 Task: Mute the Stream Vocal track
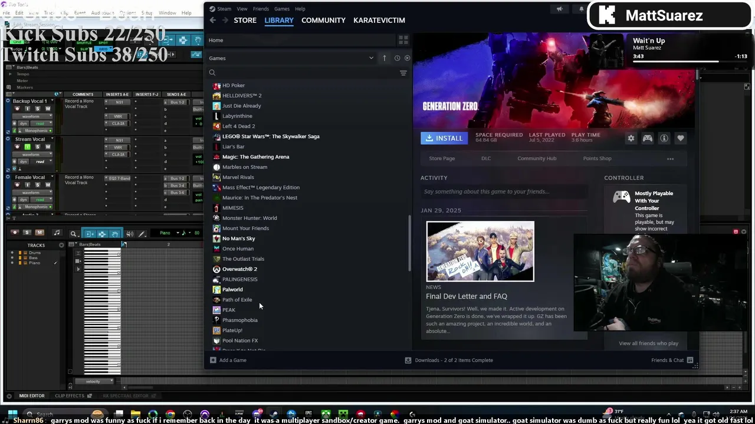pos(48,147)
